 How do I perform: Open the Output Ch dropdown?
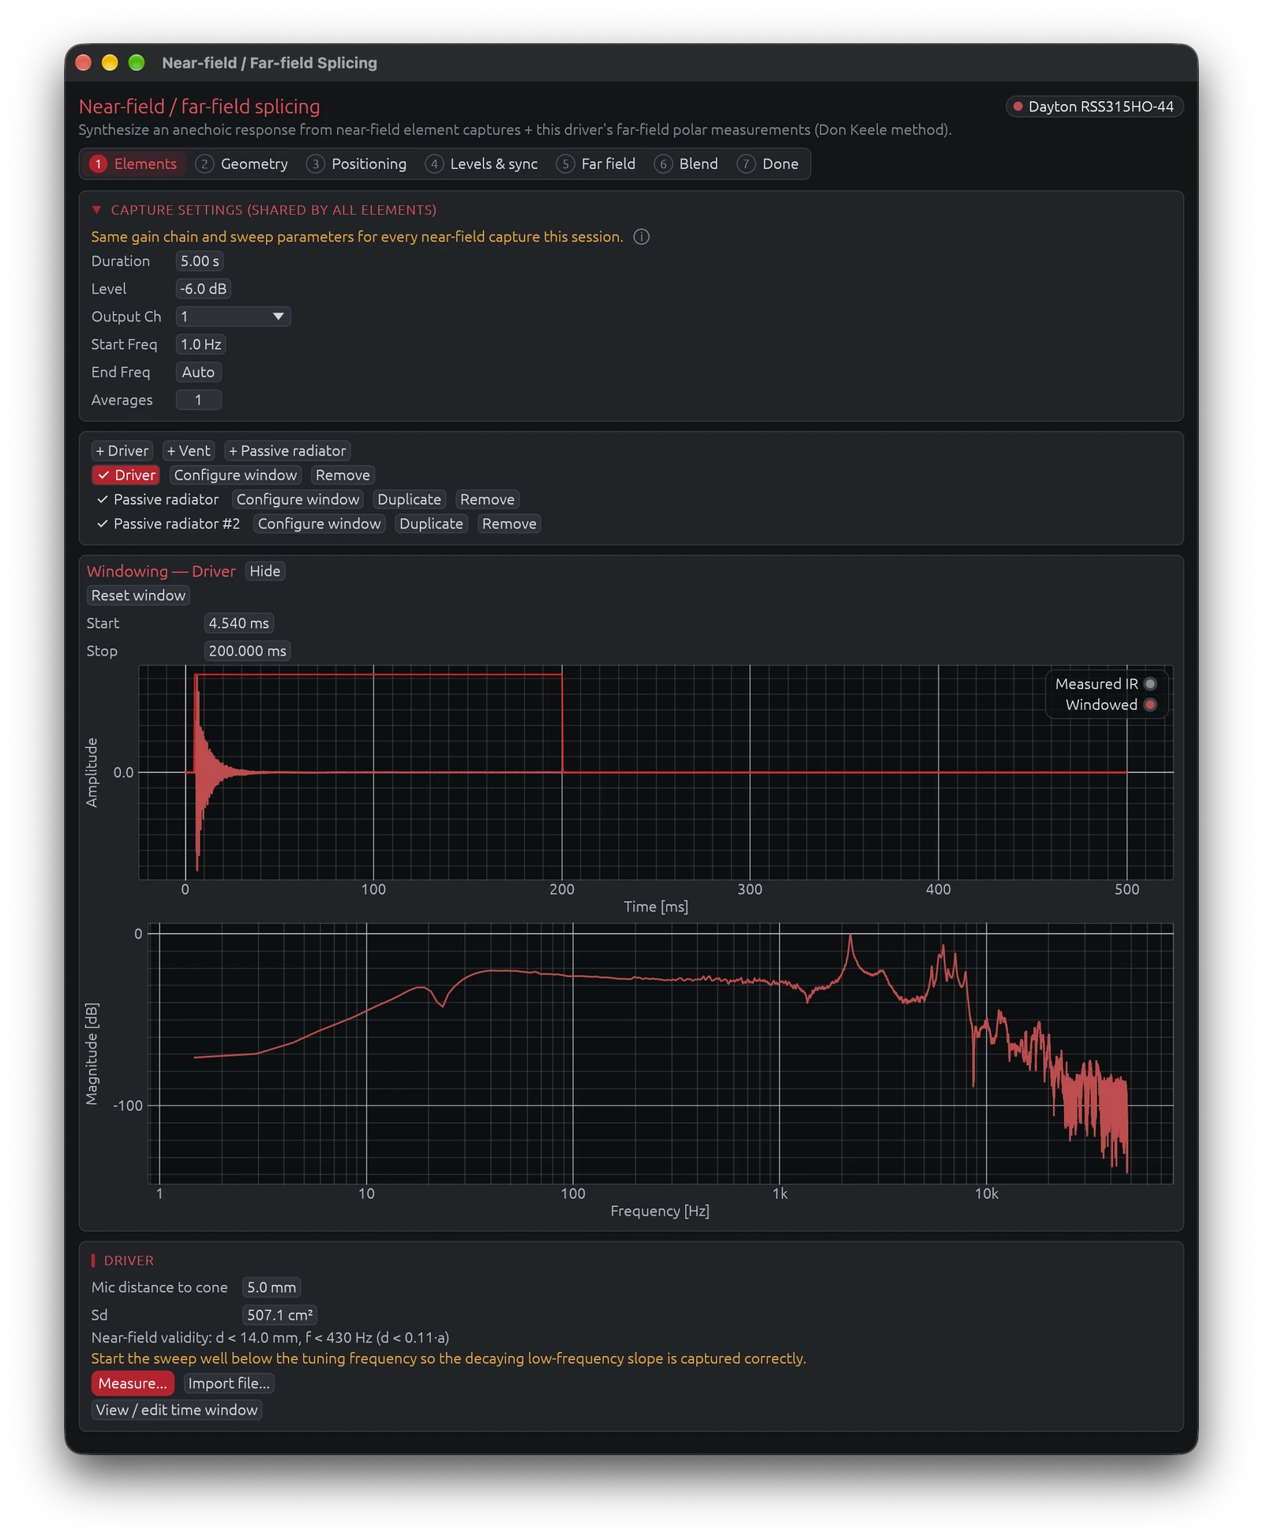233,317
